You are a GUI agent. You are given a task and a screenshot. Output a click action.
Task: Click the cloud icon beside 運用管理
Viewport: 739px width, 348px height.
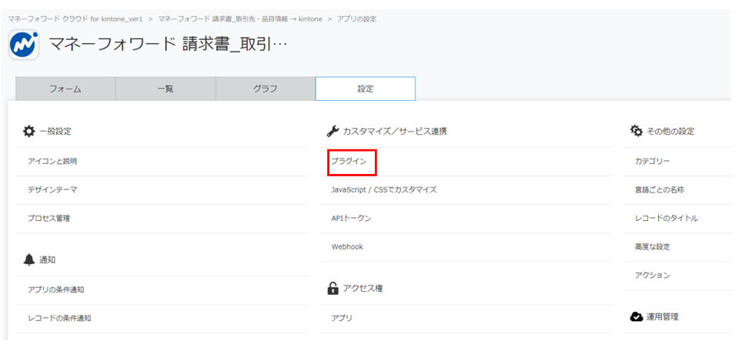pos(637,317)
